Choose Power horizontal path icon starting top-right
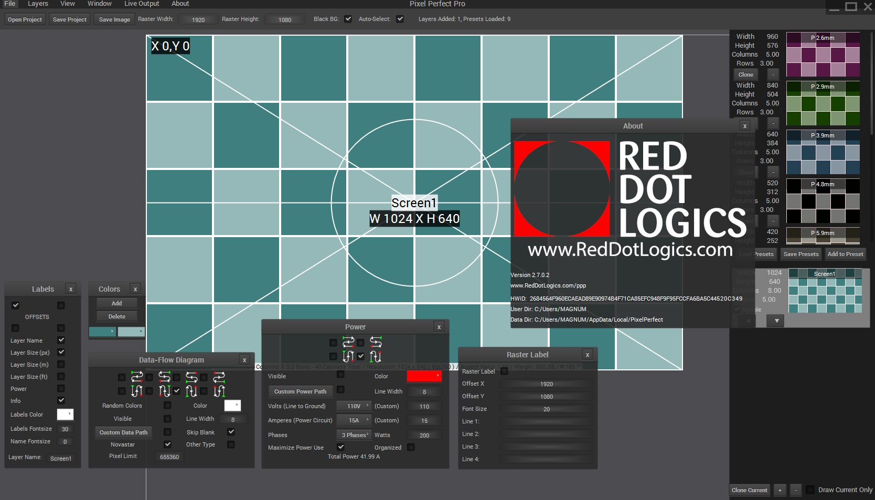The width and height of the screenshot is (875, 500). (x=376, y=343)
